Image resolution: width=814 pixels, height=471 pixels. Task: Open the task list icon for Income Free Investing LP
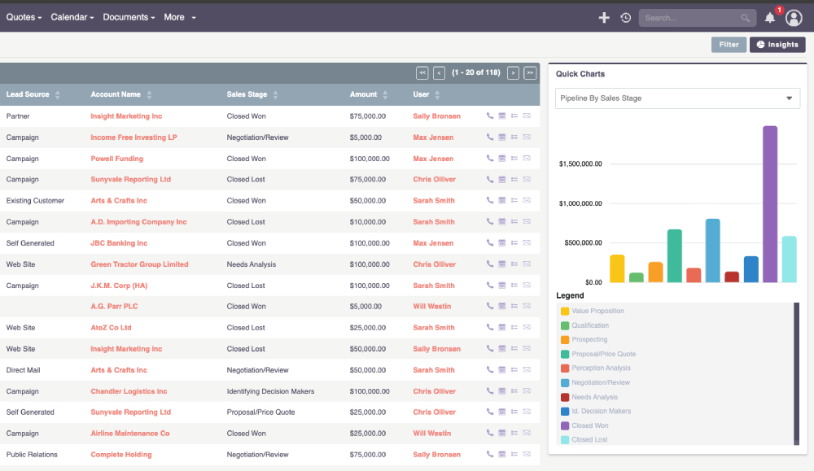pos(514,137)
